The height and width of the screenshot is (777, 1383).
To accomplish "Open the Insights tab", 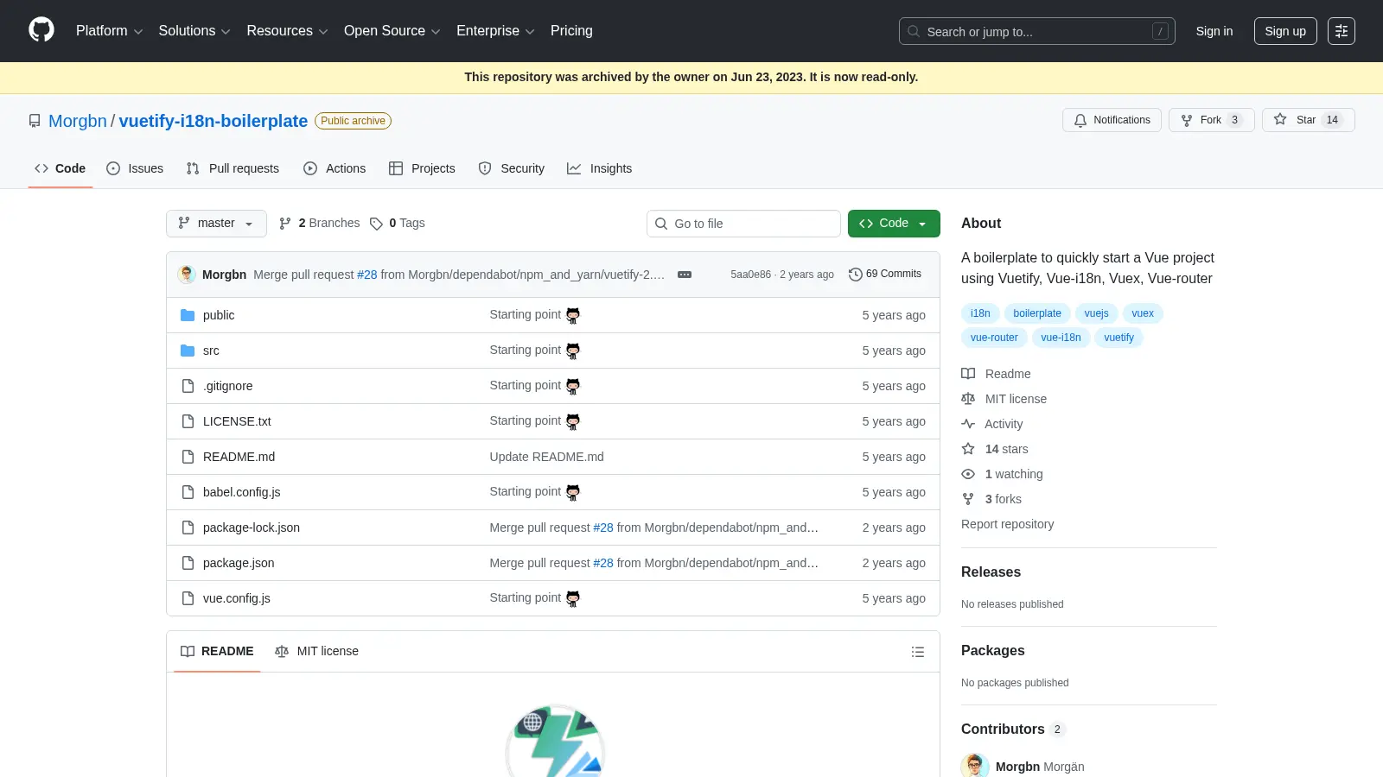I will coord(599,168).
